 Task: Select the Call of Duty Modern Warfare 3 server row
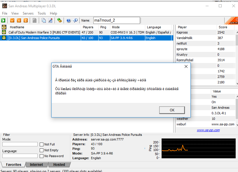(x=87, y=32)
